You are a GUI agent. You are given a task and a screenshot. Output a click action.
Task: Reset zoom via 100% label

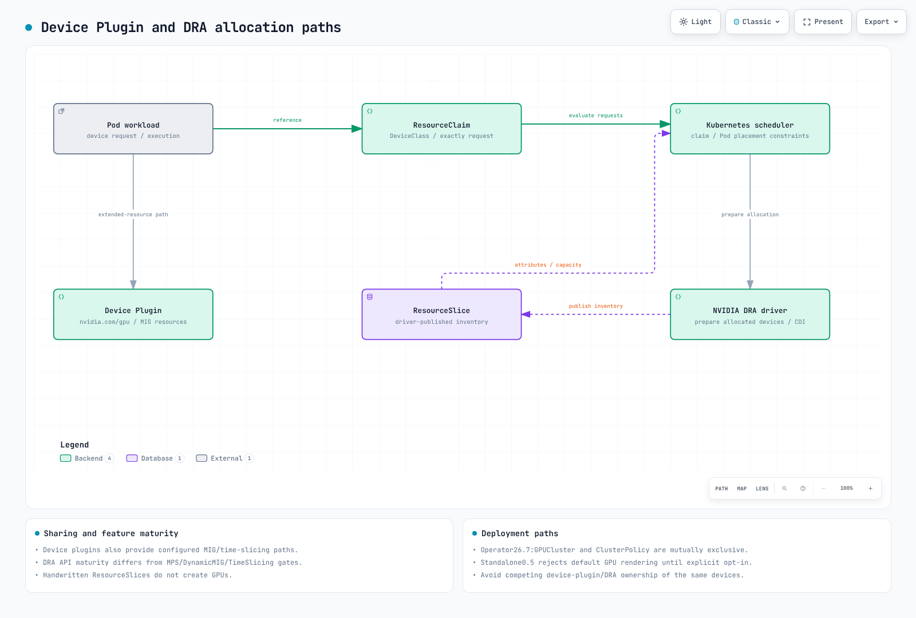click(847, 489)
